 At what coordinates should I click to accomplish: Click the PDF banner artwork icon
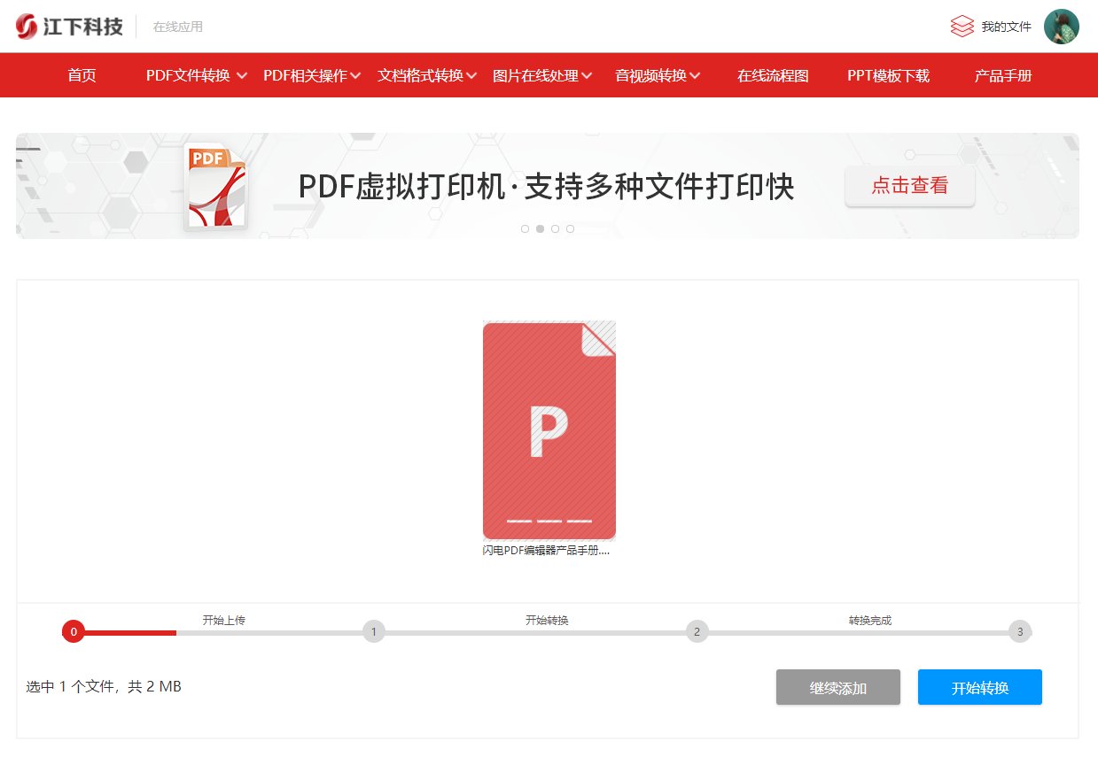coord(215,185)
